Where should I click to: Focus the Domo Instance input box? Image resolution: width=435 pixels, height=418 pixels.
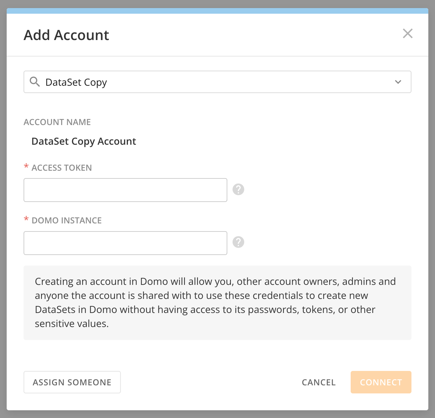[x=125, y=243]
